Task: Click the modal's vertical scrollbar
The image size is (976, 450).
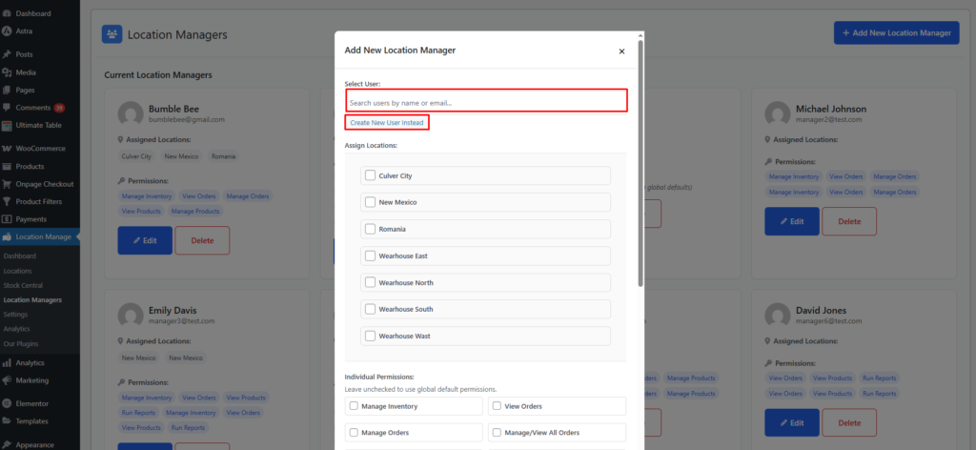Action: pos(640,162)
